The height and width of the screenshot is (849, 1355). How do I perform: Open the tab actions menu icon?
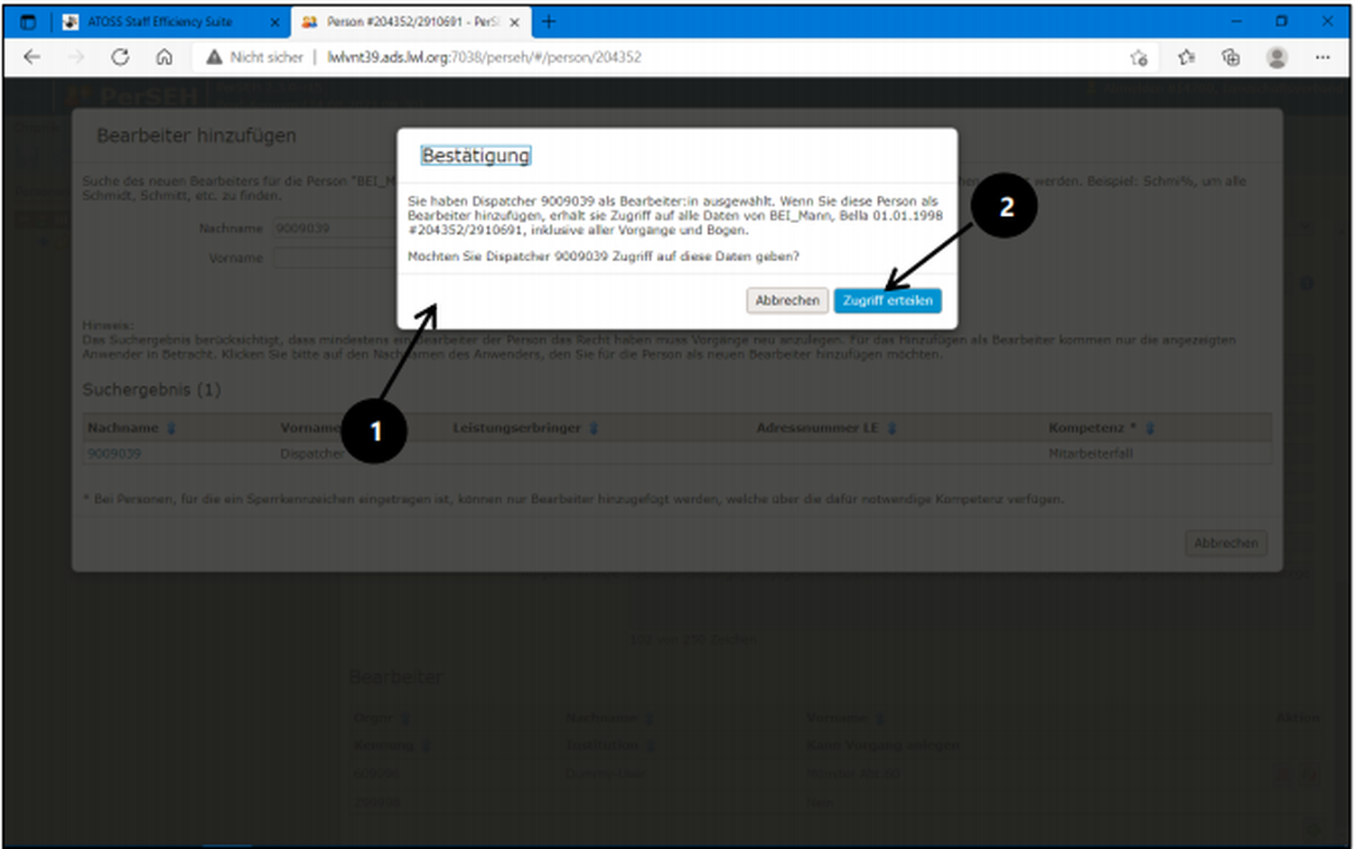pyautogui.click(x=28, y=22)
